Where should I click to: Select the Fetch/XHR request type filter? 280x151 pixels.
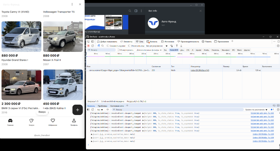[x=174, y=50]
